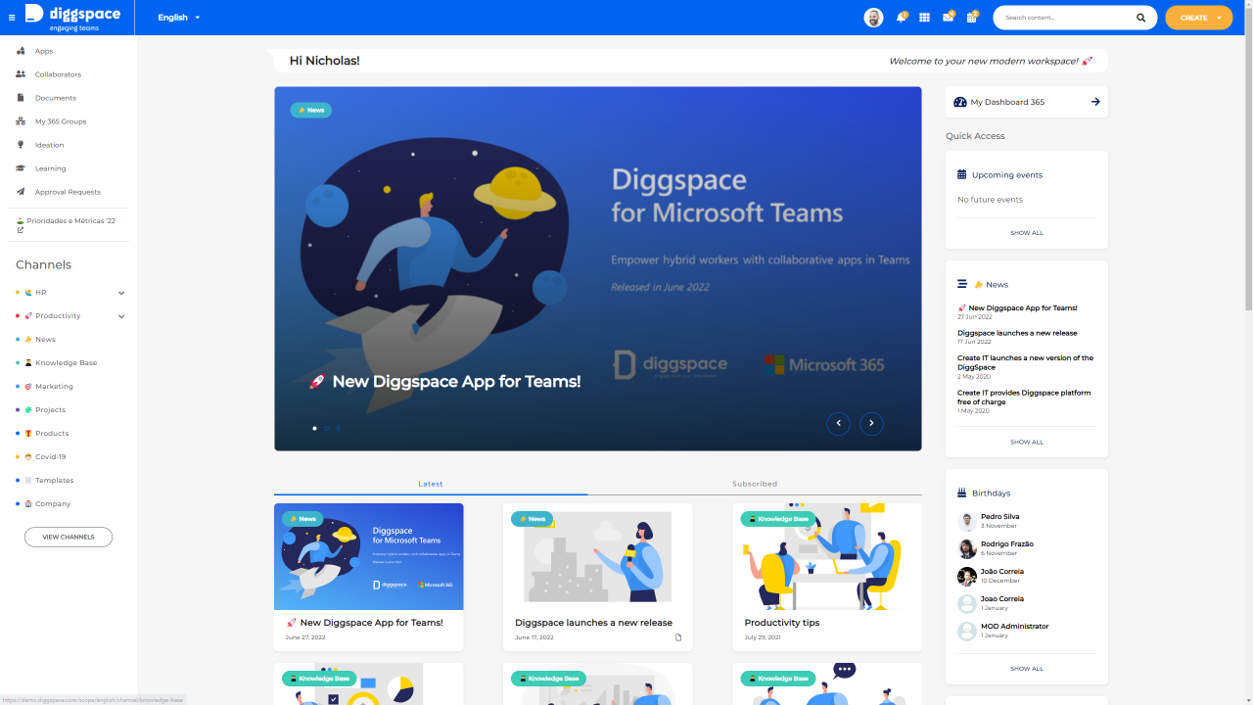Open the apps grid icon in header
The image size is (1253, 705).
(x=924, y=18)
